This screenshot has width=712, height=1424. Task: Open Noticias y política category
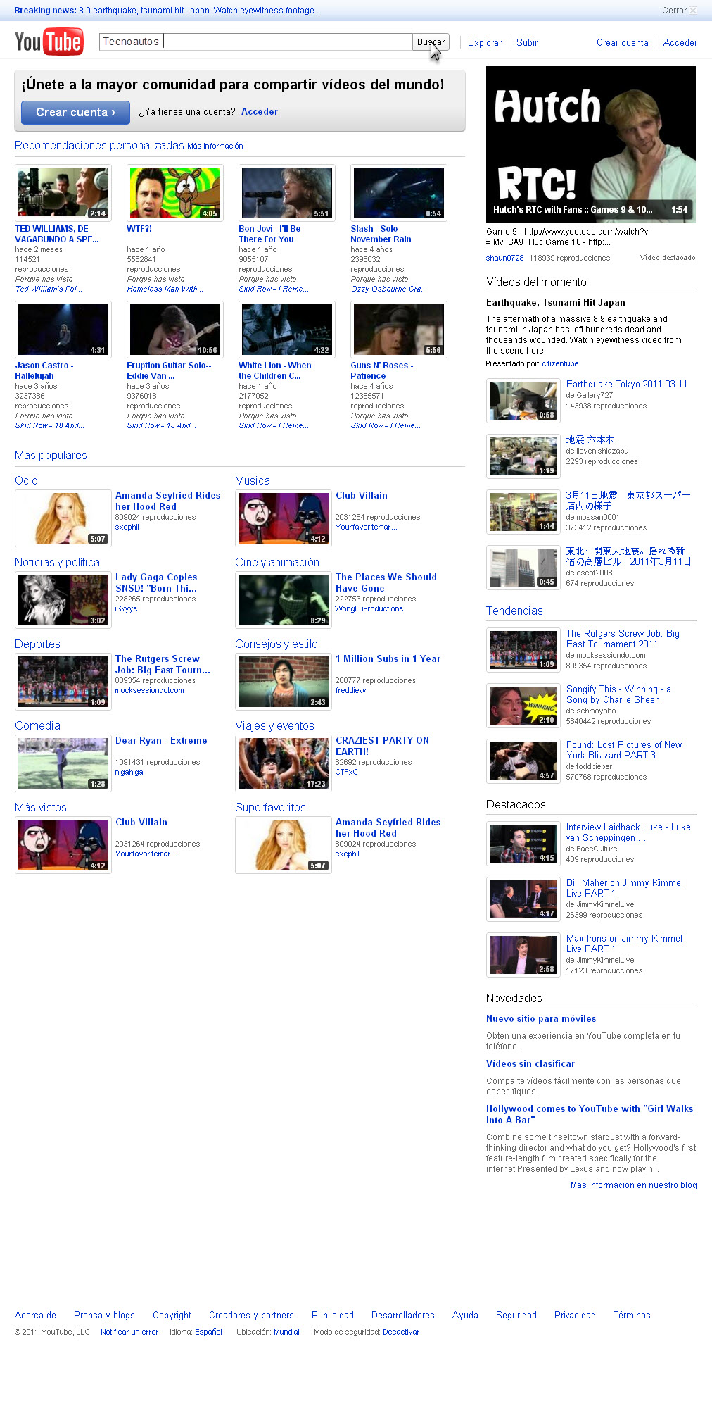57,562
